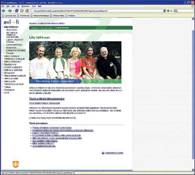Click 'Tervetuloa kirkon jäseneksi!' group photo banner
Viewport: 195px width, 175px height.
click(x=75, y=62)
